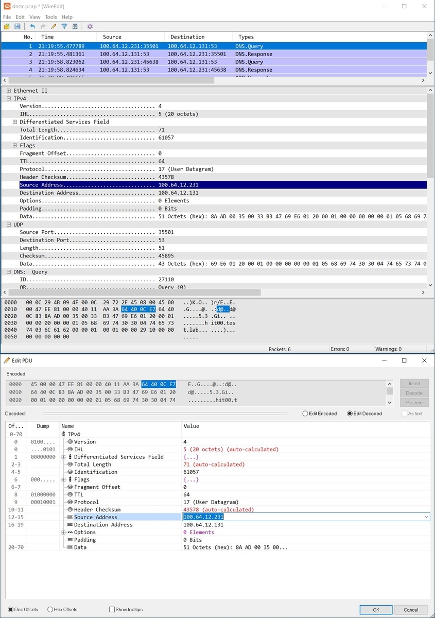
Task: Click the Destination Address row in main tree
Action: (x=214, y=193)
